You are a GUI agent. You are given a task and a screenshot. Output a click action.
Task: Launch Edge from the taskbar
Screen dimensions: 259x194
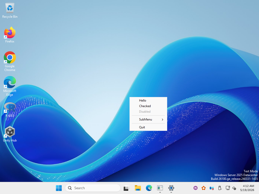tap(149, 188)
